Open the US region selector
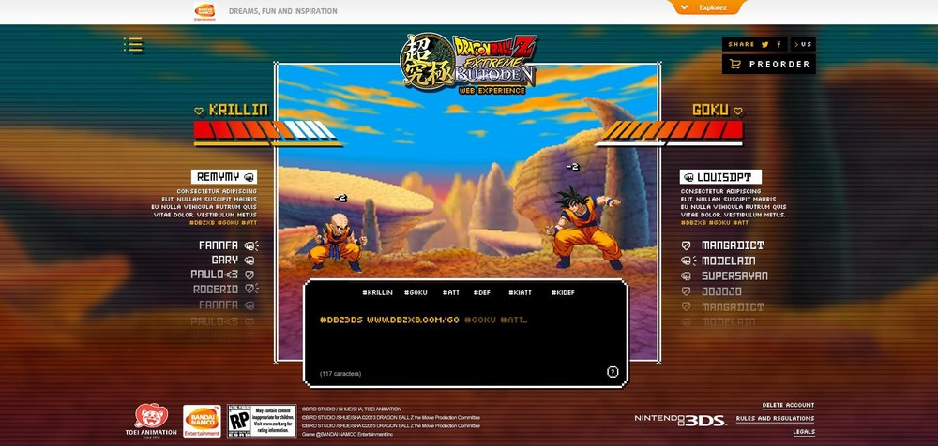The height and width of the screenshot is (446, 938). click(803, 44)
